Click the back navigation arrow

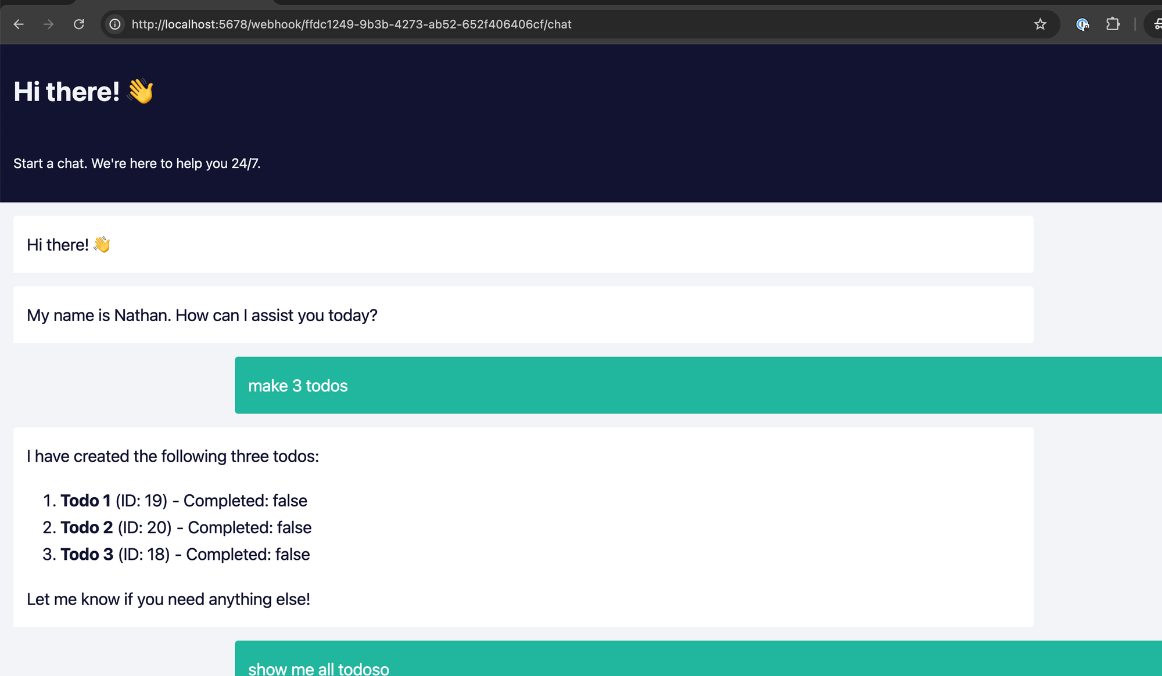19,24
